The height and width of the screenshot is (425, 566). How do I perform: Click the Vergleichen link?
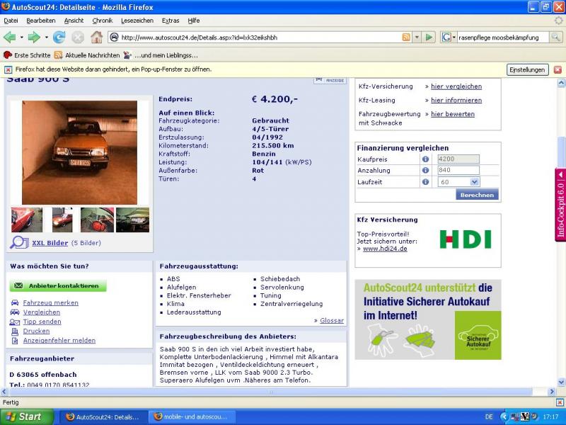coord(42,312)
